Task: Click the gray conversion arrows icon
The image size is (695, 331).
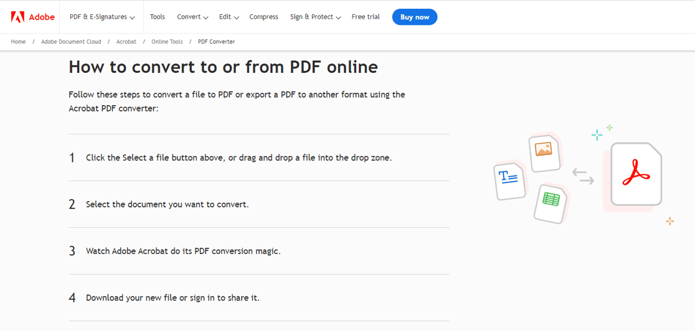Action: (x=583, y=176)
